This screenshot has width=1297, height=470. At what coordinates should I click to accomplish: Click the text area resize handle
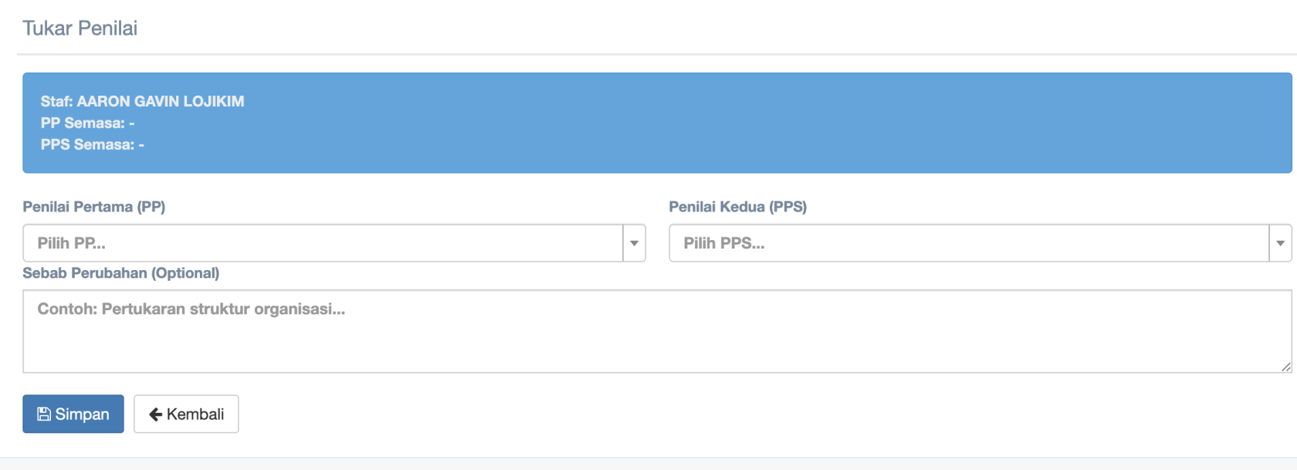pos(1285,367)
